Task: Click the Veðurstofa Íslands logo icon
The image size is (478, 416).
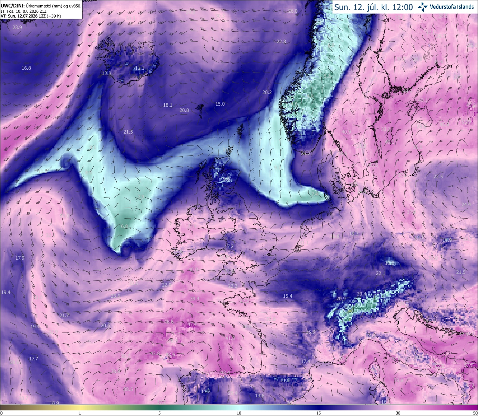Action: [x=423, y=6]
